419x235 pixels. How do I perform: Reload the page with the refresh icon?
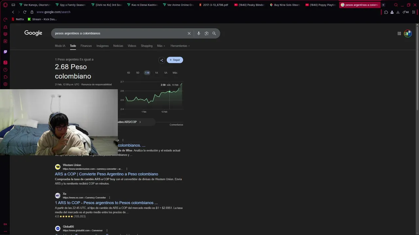tap(25, 12)
